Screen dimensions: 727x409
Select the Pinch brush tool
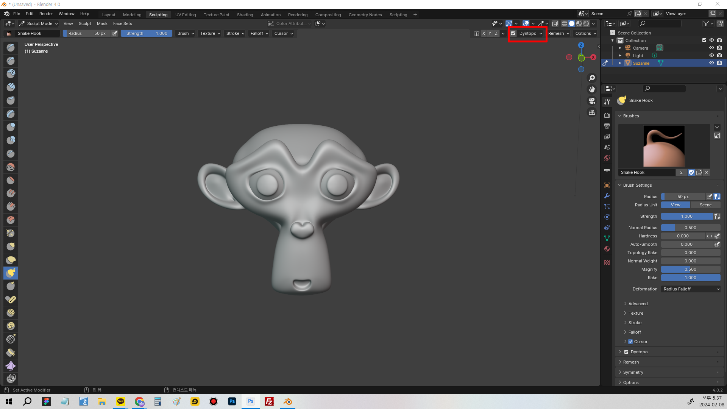tap(11, 233)
